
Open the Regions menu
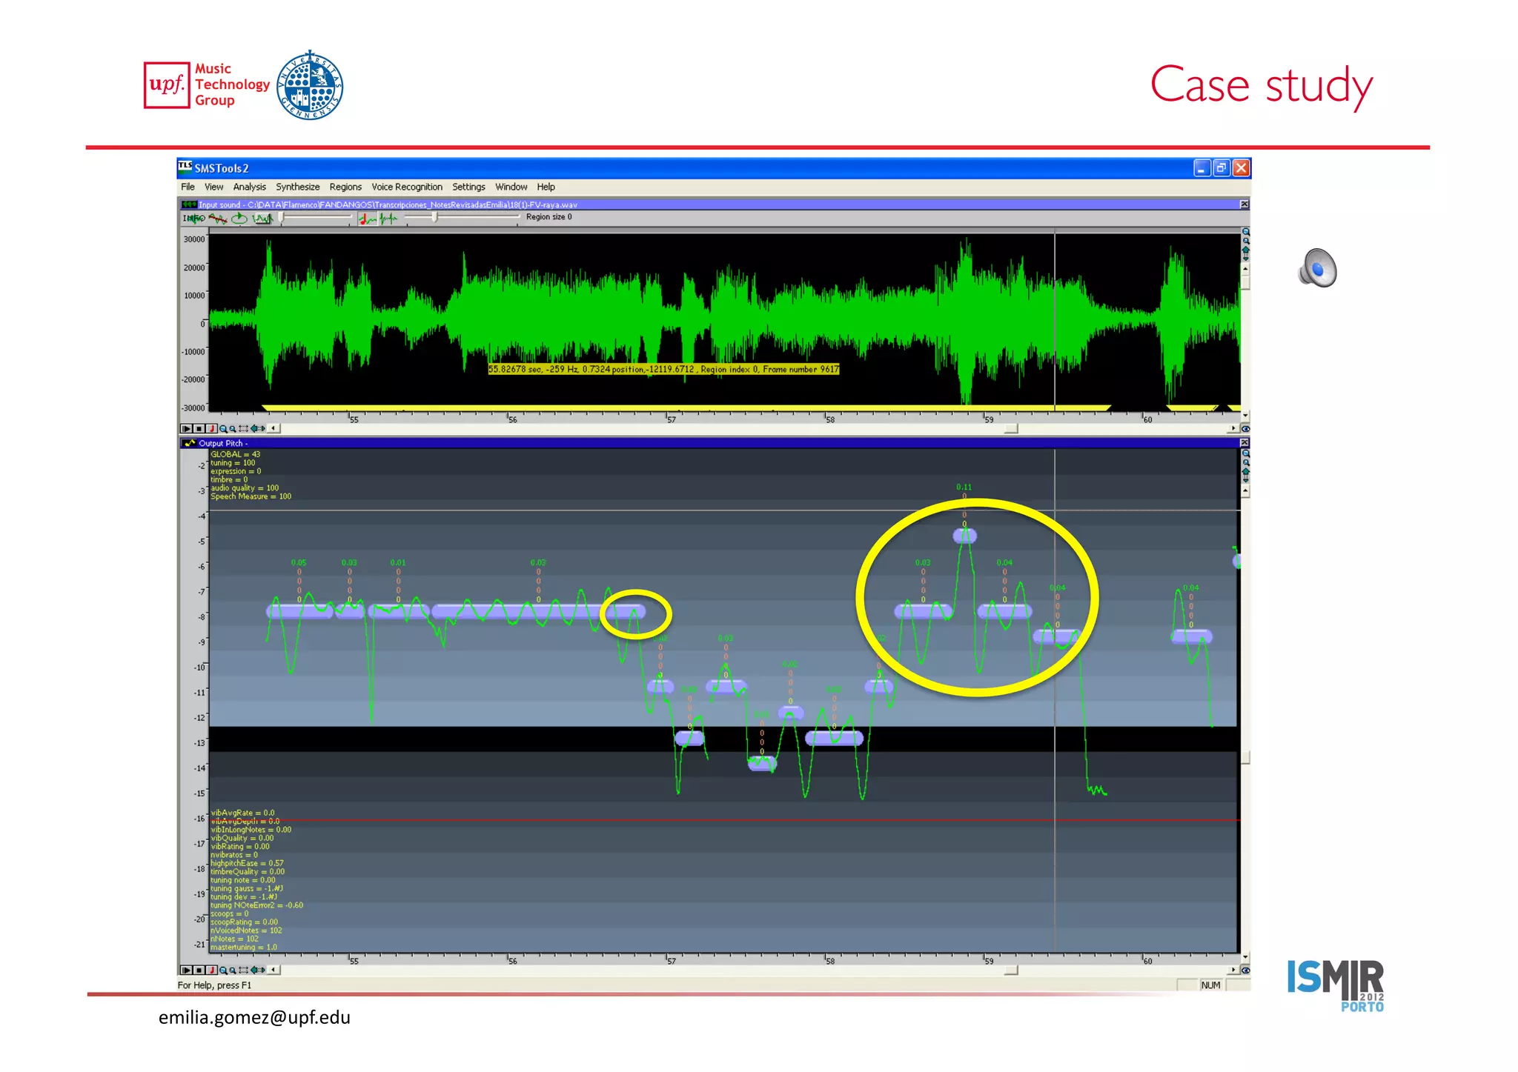[x=345, y=187]
